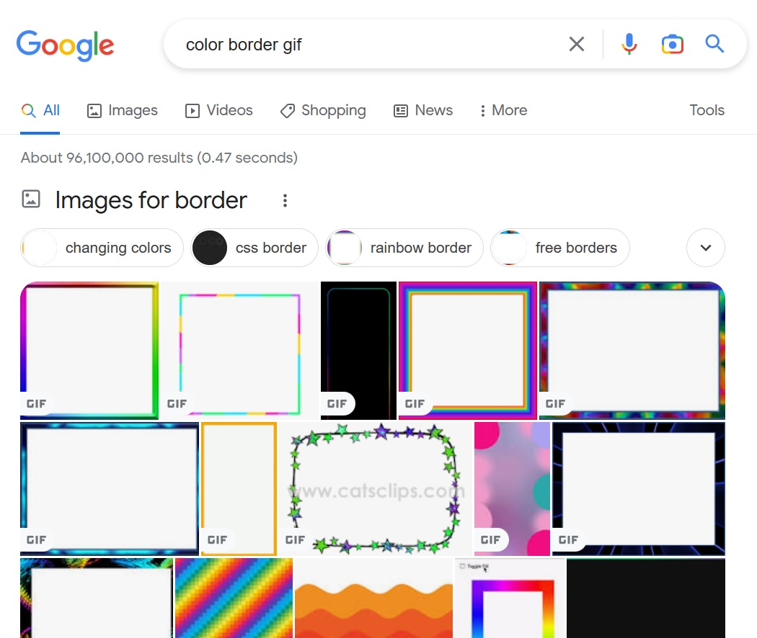Open the More search categories menu
Screen dimensions: 757x638
tap(503, 110)
